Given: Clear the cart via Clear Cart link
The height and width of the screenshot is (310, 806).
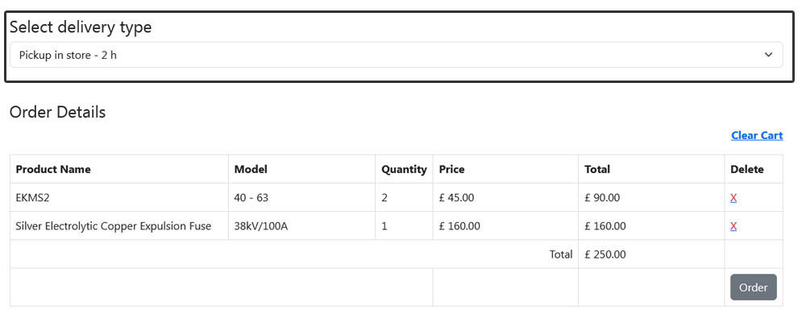Looking at the screenshot, I should (x=757, y=135).
